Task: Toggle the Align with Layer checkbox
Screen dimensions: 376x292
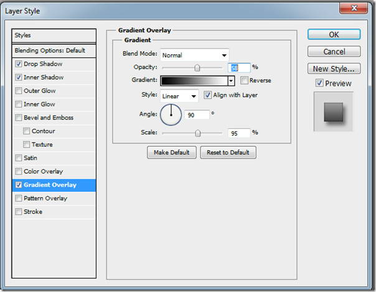Action: (208, 95)
